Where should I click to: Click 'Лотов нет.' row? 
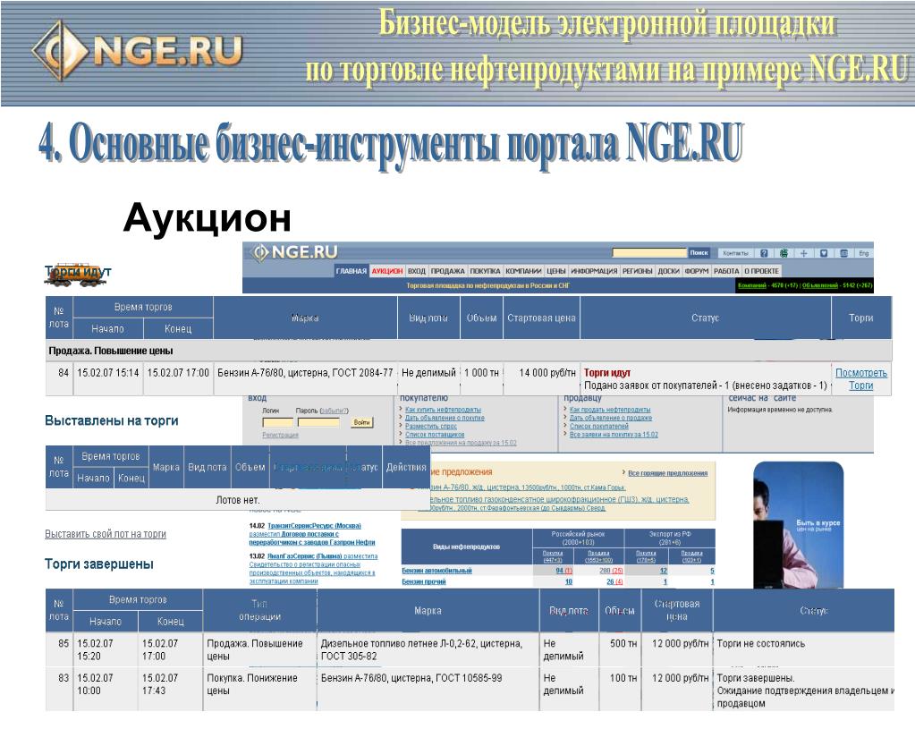coord(238,500)
